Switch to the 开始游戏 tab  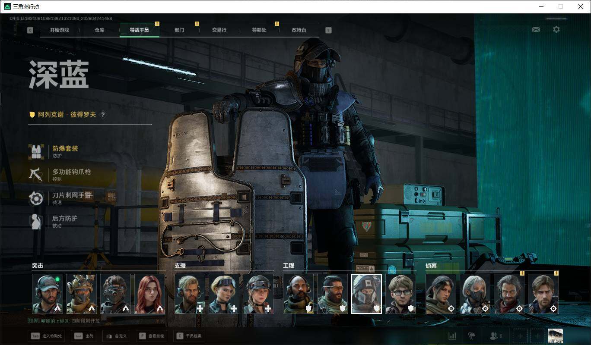[x=59, y=30]
